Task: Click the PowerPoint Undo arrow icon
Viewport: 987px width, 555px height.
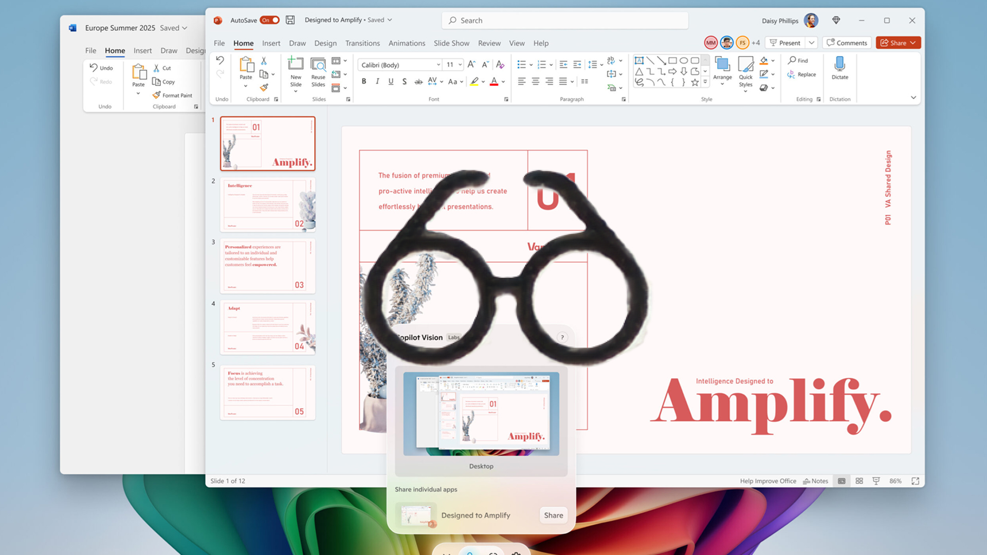Action: (220, 61)
